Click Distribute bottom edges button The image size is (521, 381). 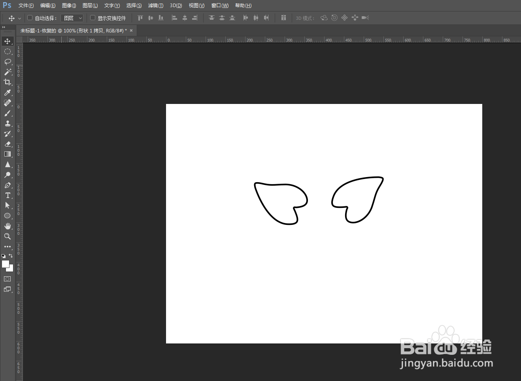click(232, 18)
